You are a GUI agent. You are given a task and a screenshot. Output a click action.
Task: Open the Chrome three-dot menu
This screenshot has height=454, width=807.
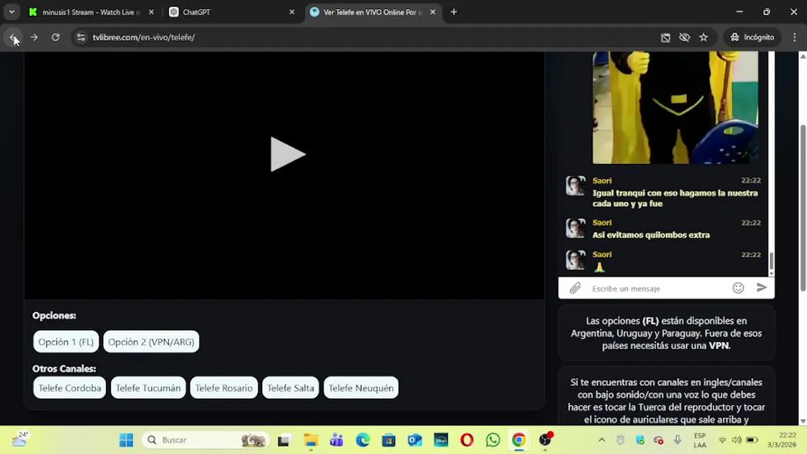(x=794, y=37)
